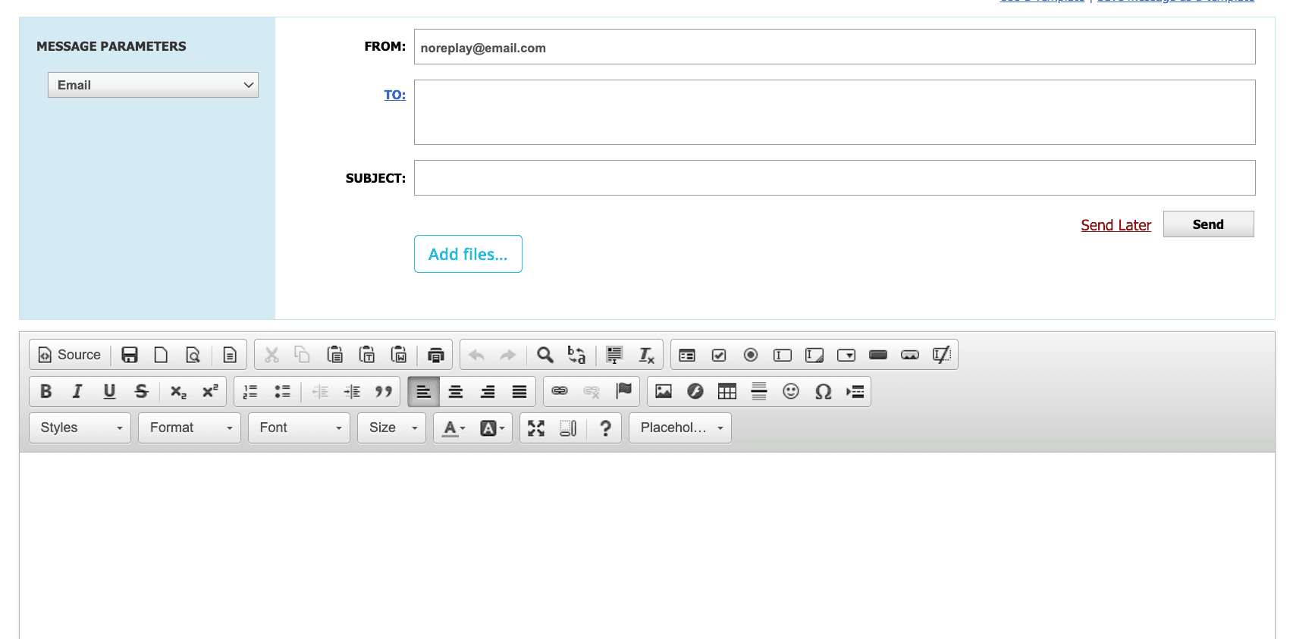Open the special character Omega tool
The height and width of the screenshot is (639, 1293).
[x=823, y=391]
